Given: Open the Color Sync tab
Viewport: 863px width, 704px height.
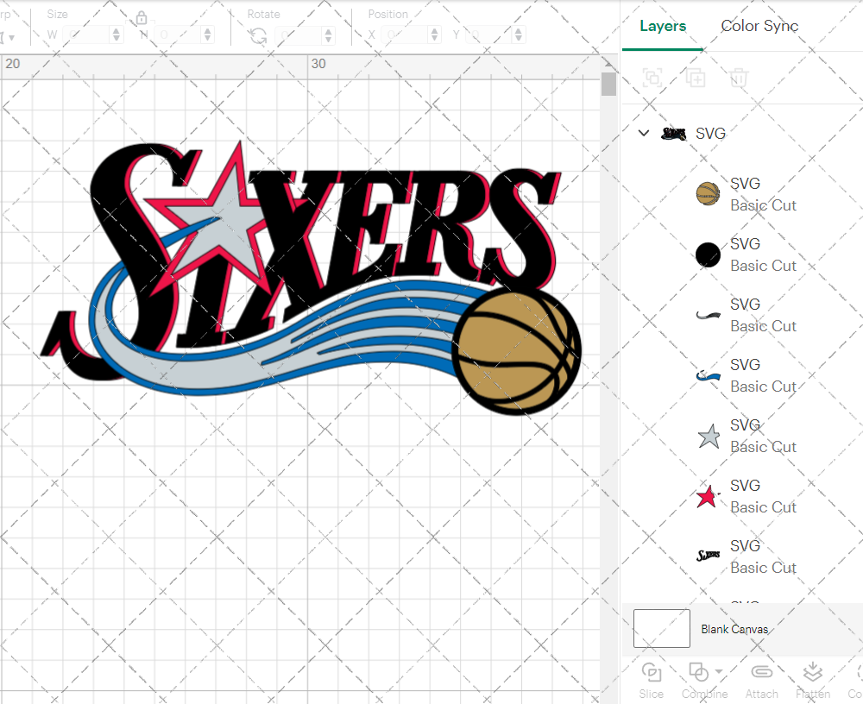Looking at the screenshot, I should pos(759,26).
